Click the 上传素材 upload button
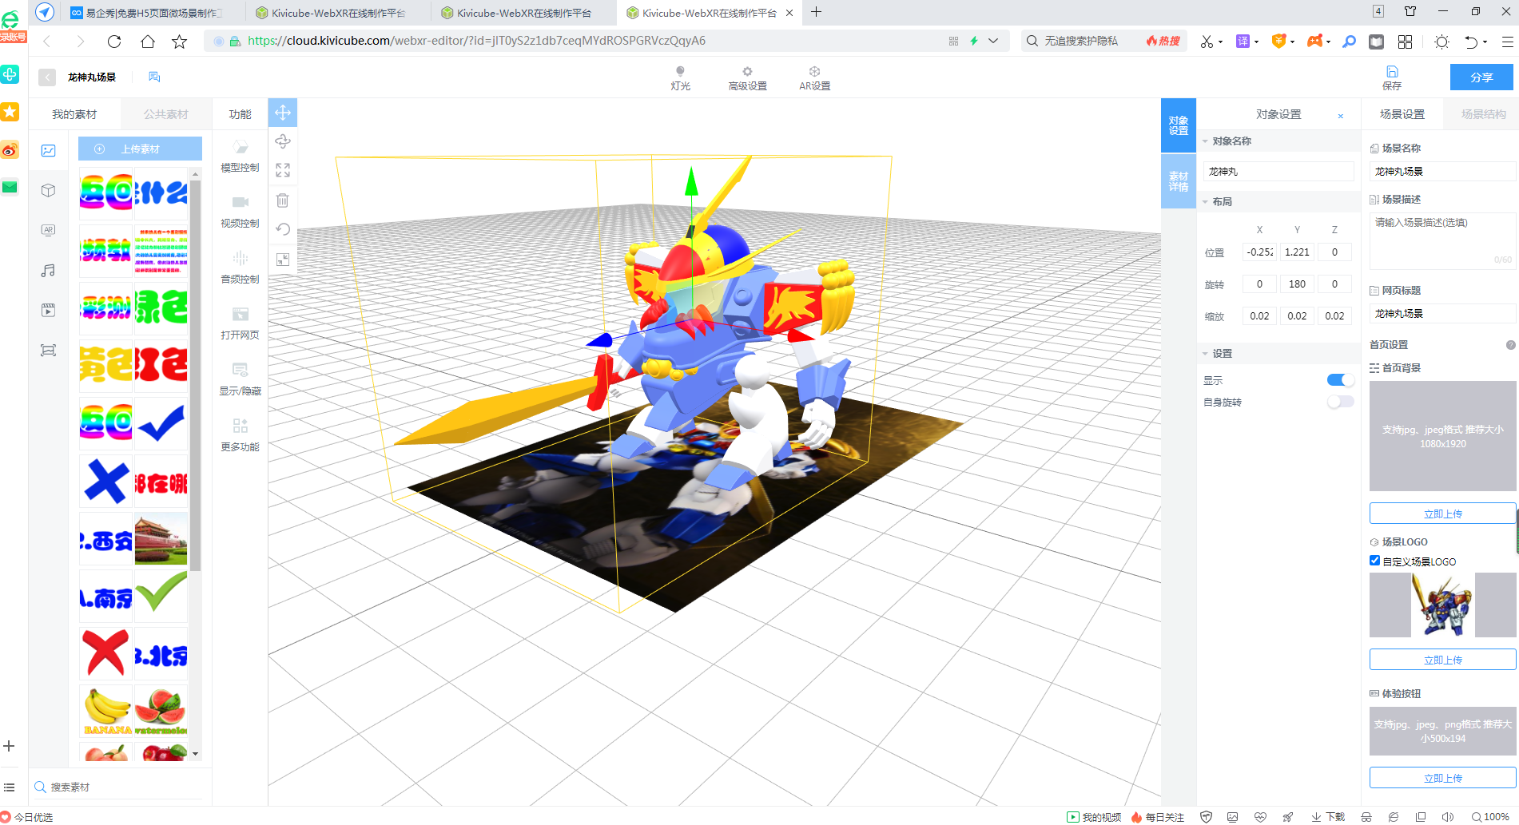Viewport: 1519px width, 825px height. coord(140,149)
